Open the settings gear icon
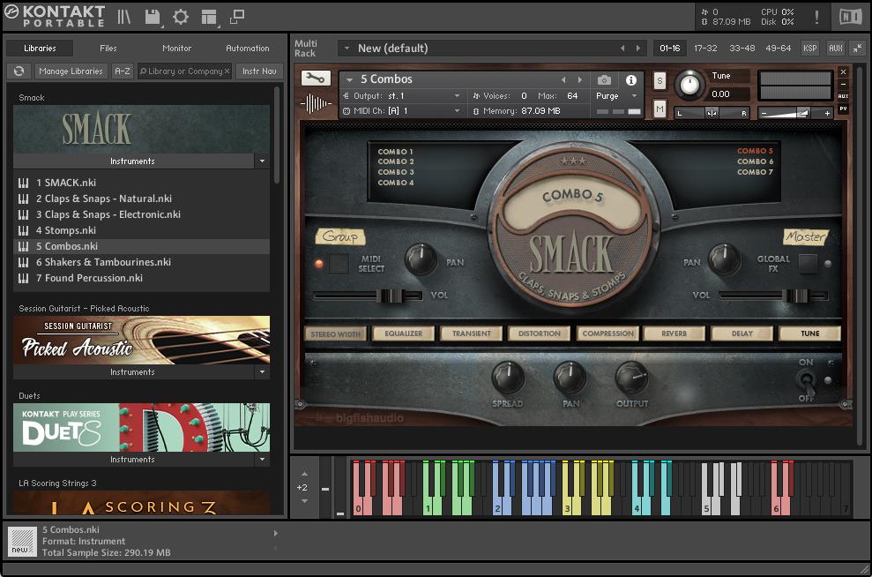 [181, 17]
